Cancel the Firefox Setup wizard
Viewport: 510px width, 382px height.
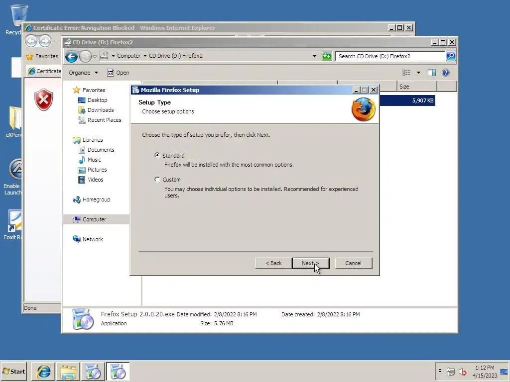pyautogui.click(x=354, y=263)
